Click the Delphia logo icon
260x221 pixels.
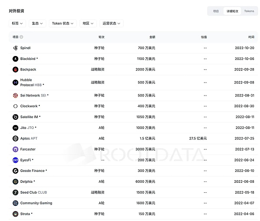point(16,181)
